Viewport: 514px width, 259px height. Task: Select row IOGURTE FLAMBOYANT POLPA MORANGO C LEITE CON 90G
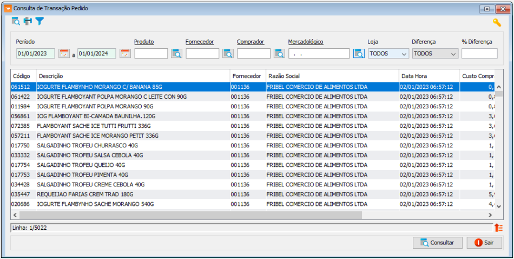[x=253, y=97]
